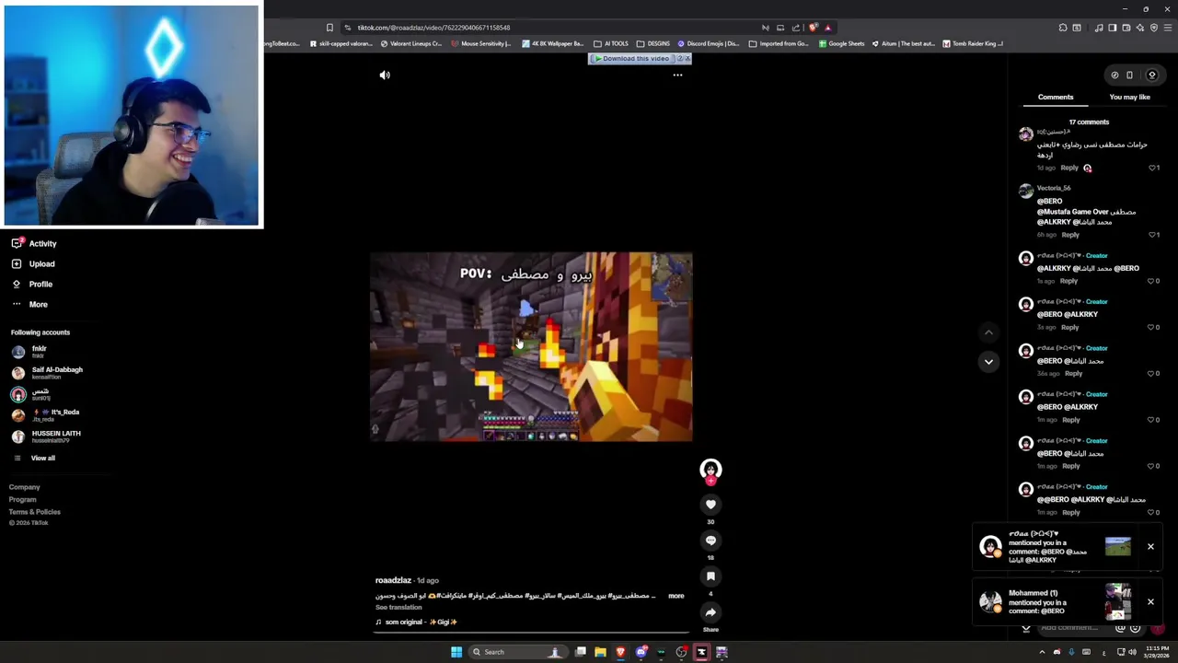Viewport: 1178px width, 663px height.
Task: Open Upload in the sidebar
Action: 33,264
